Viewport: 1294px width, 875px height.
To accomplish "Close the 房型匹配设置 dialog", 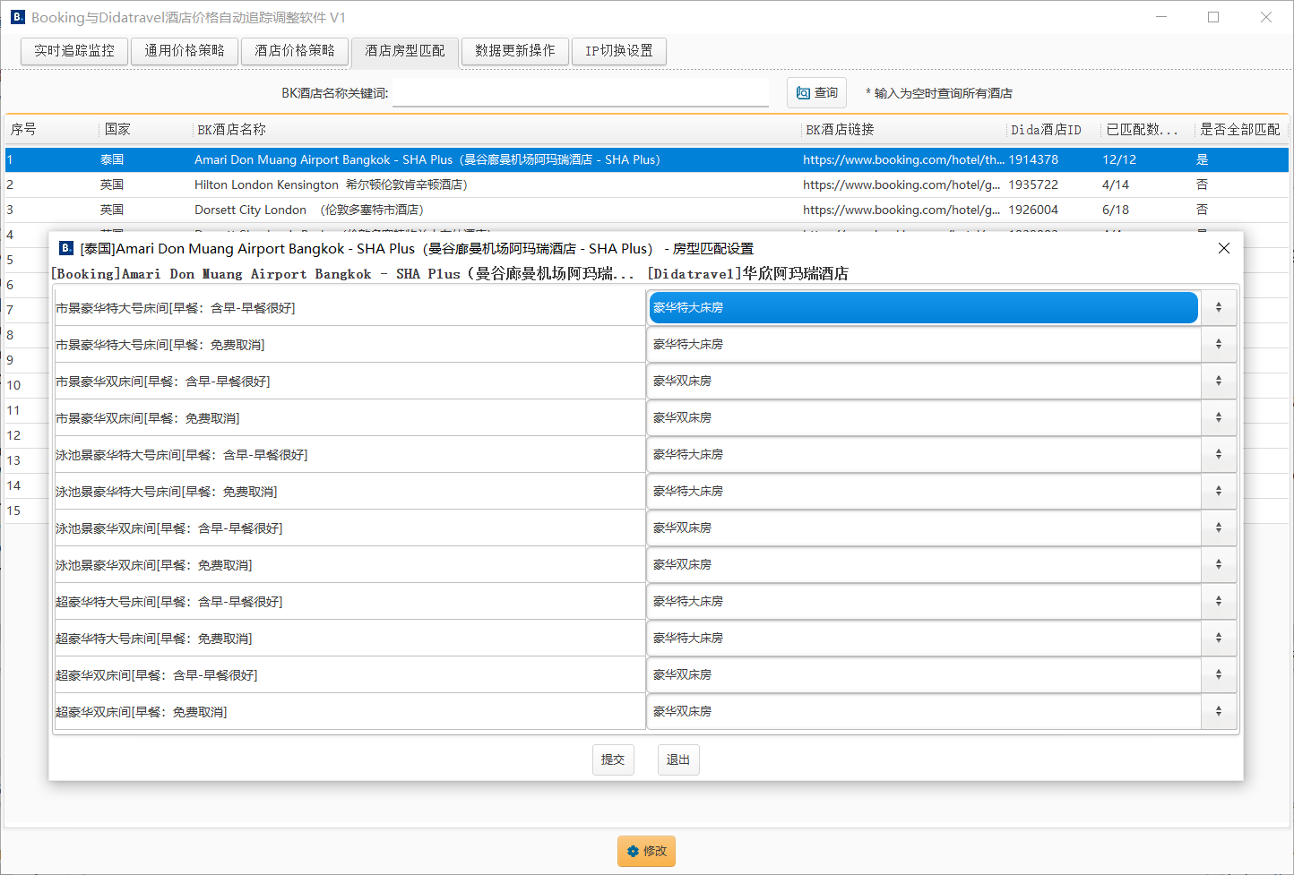I will [1224, 248].
